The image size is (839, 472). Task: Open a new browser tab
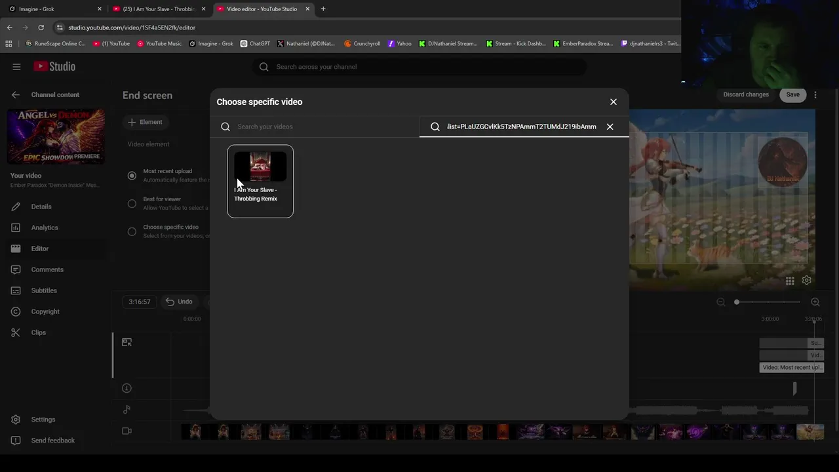[x=323, y=9]
